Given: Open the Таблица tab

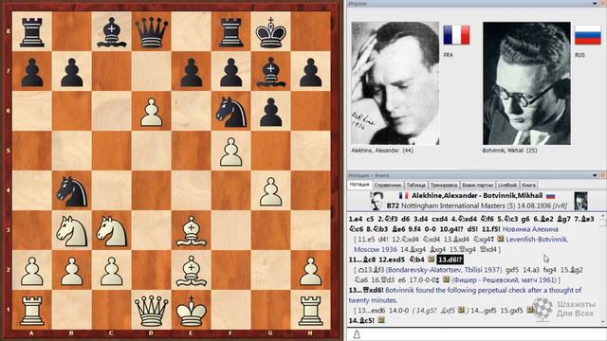Looking at the screenshot, I should [415, 186].
